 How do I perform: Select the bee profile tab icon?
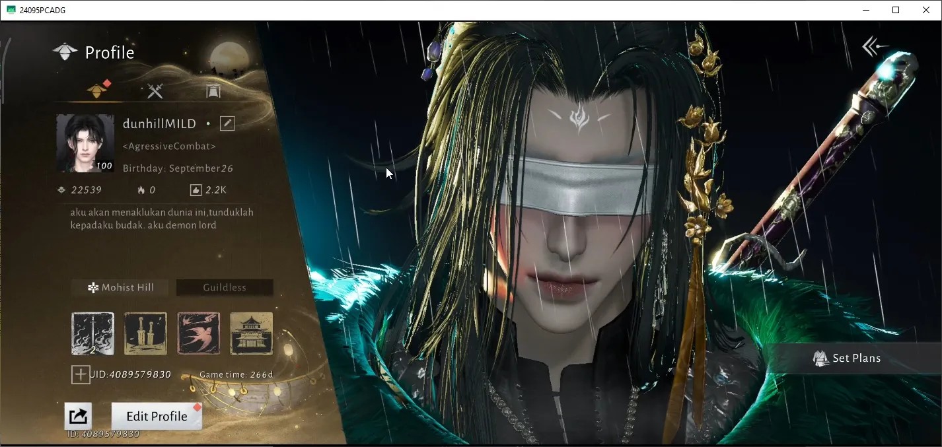(97, 90)
